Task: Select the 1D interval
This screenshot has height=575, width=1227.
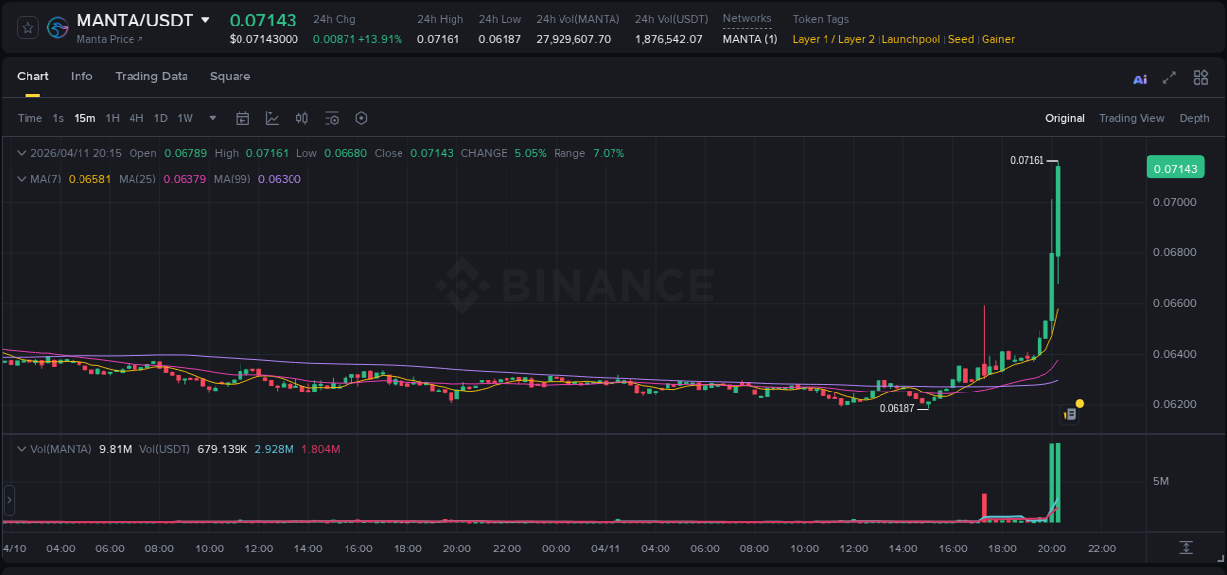Action: [160, 118]
